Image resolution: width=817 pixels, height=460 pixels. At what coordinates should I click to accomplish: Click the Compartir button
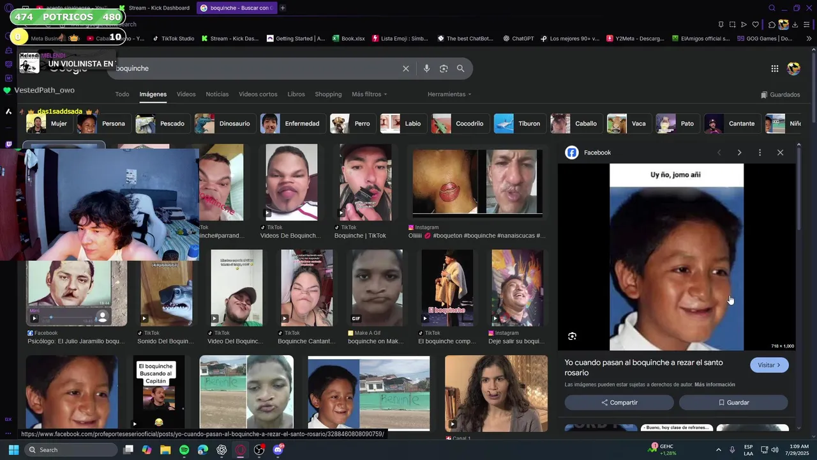click(619, 402)
